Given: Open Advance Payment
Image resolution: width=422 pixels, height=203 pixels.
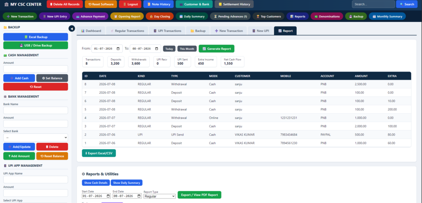Looking at the screenshot, I should pyautogui.click(x=90, y=16).
